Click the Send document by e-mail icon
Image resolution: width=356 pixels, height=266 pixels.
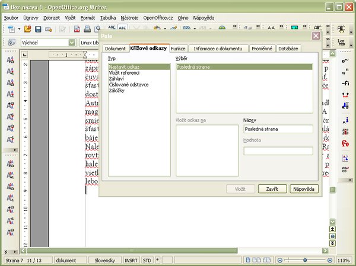pos(49,29)
